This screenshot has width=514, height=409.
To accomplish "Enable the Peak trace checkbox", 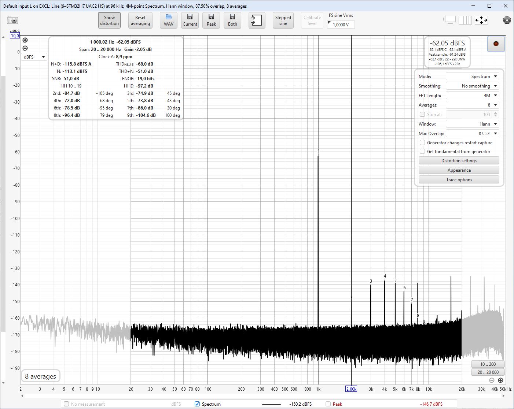I will 328,404.
